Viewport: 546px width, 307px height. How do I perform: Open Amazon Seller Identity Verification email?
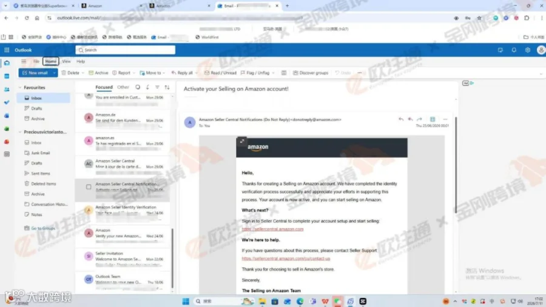point(123,213)
